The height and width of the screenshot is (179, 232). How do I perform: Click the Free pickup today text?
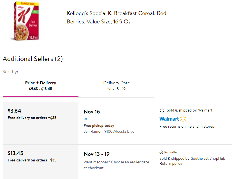click(x=99, y=125)
